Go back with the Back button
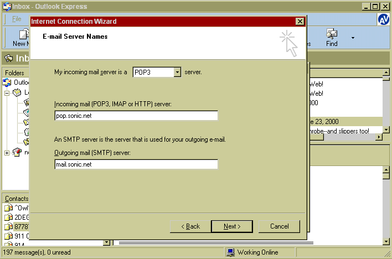Screen dimensions: 392x259 [x=190, y=226]
